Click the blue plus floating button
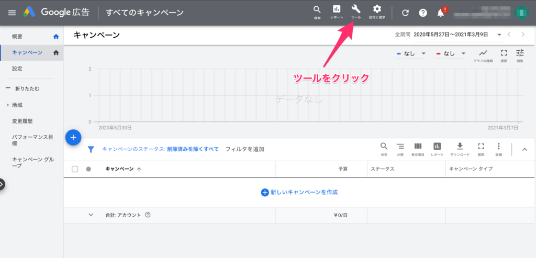The height and width of the screenshot is (258, 536). pos(73,137)
